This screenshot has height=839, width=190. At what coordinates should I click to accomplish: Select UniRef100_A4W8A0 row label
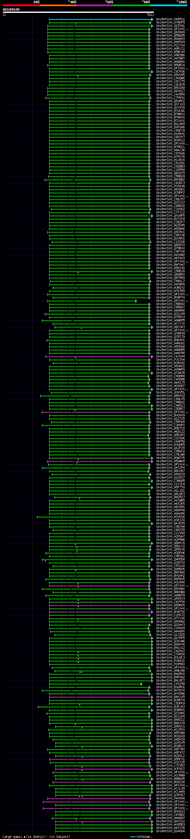point(170,62)
